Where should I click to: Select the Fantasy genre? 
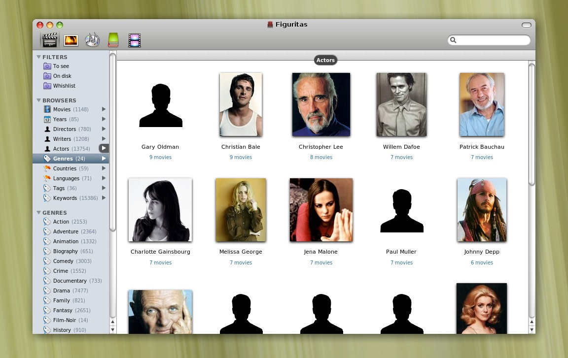[67, 310]
